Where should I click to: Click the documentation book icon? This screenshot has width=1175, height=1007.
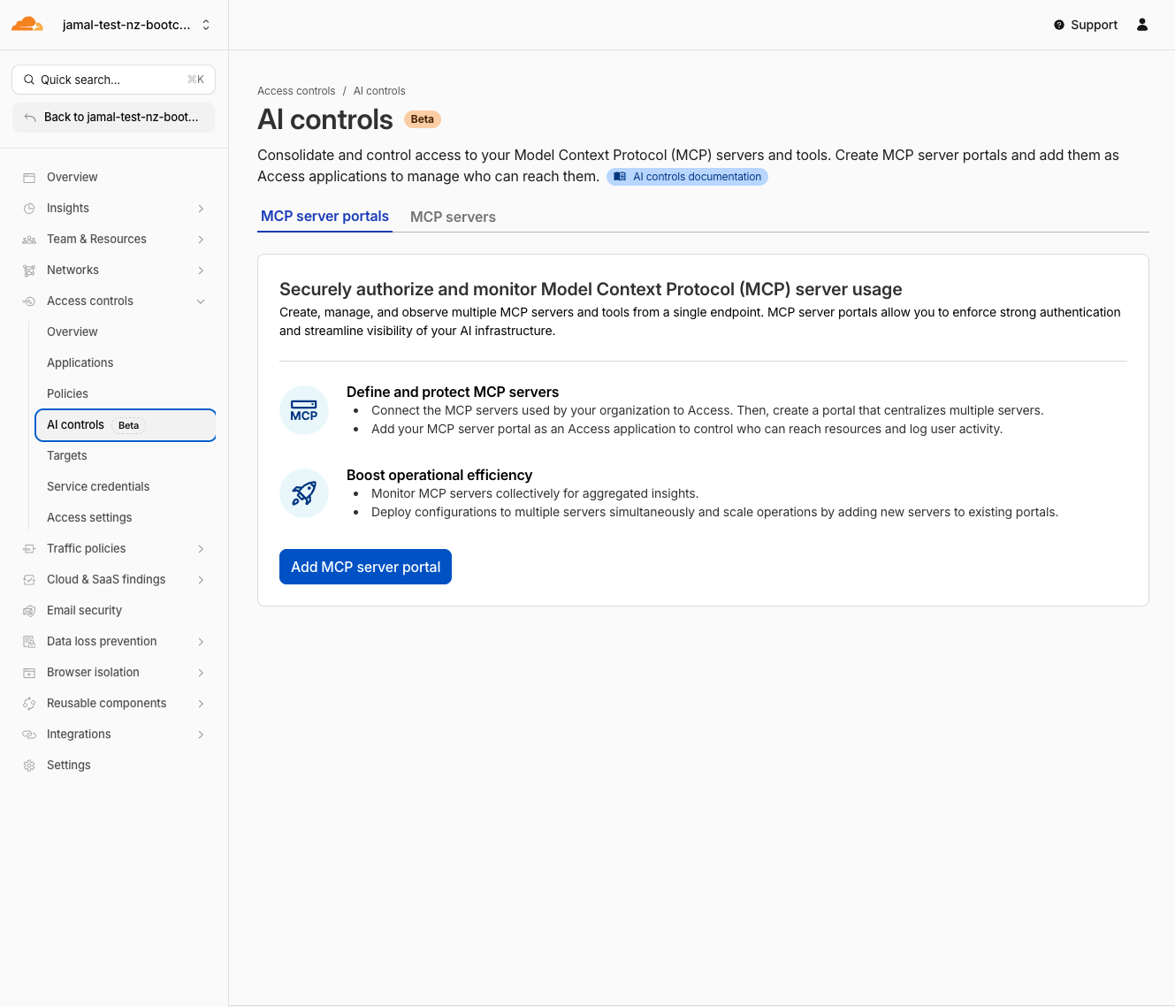[620, 177]
